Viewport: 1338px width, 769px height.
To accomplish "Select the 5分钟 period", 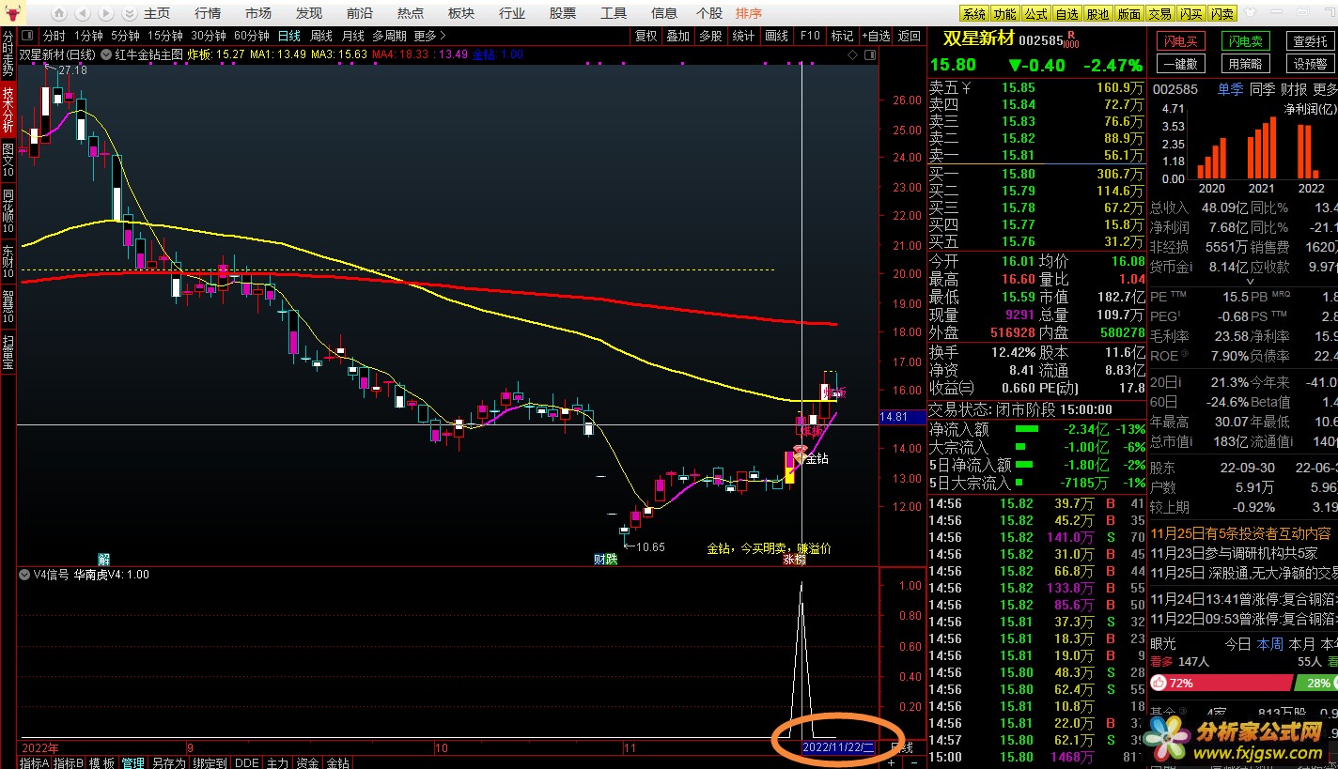I will (x=125, y=36).
